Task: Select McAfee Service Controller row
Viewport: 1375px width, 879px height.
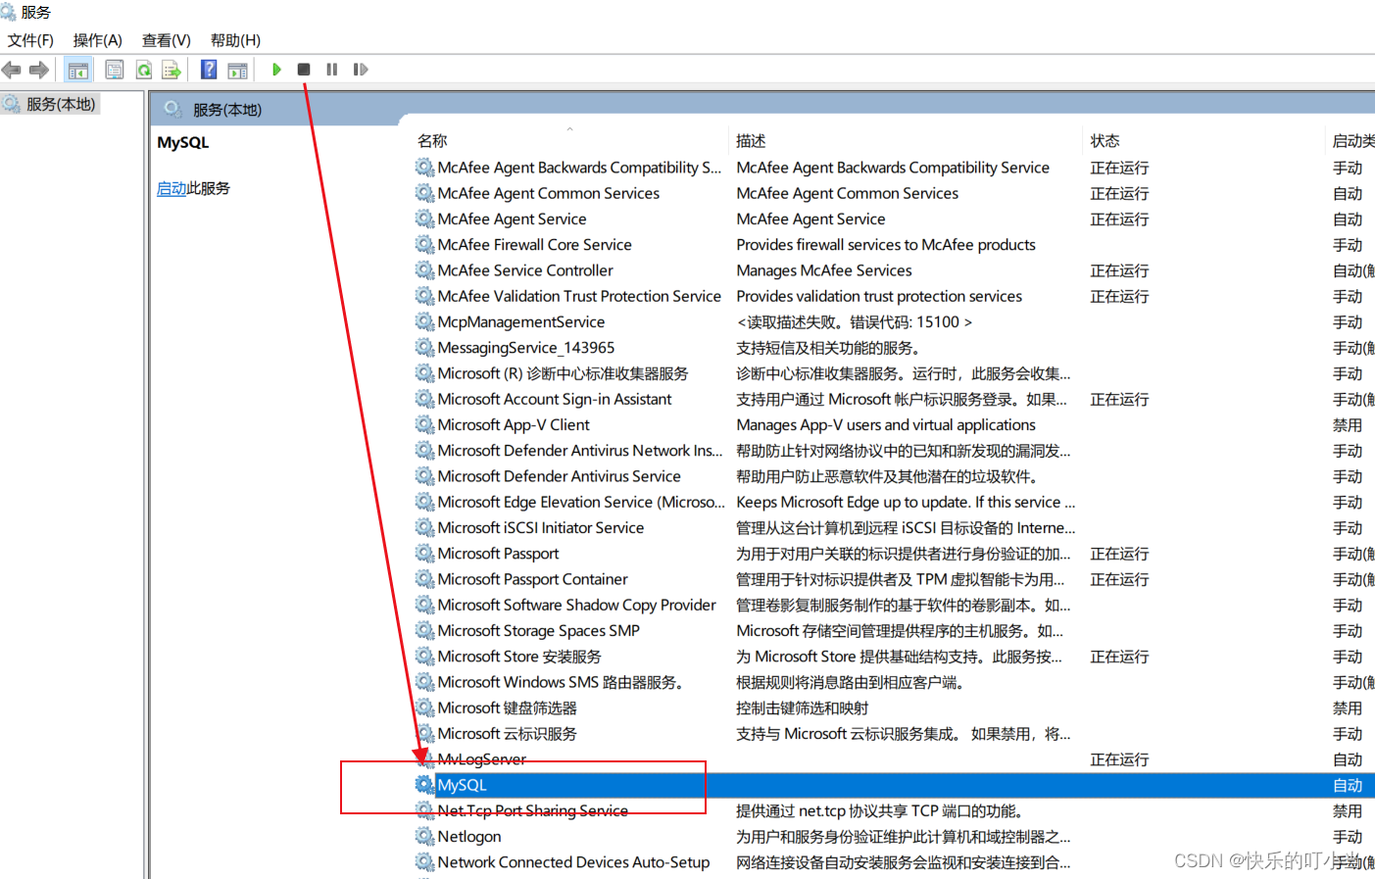Action: (893, 270)
